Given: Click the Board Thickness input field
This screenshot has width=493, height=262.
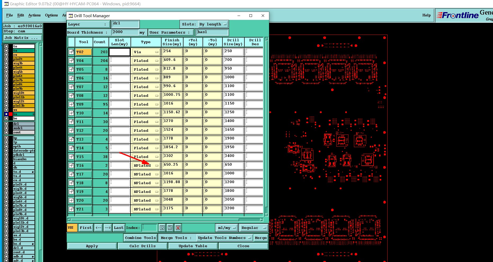Looking at the screenshot, I should pyautogui.click(x=125, y=32).
